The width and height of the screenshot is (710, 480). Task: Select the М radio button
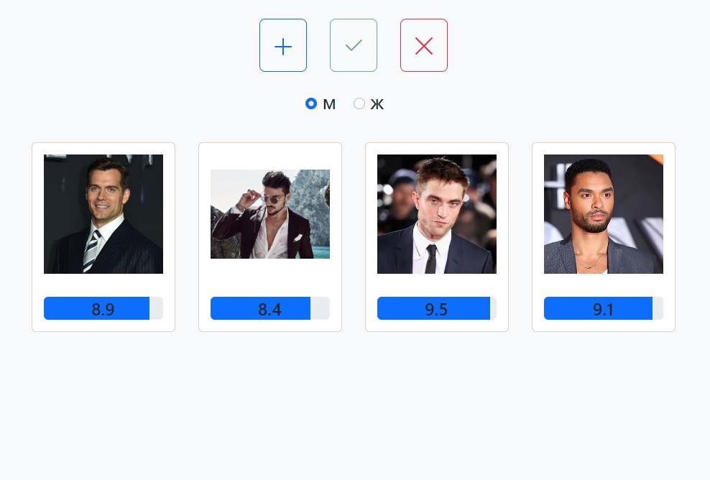click(311, 103)
